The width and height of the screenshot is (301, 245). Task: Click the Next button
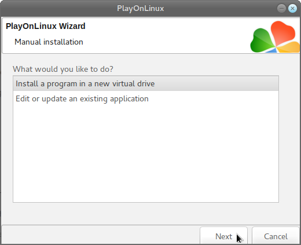pyautogui.click(x=223, y=236)
